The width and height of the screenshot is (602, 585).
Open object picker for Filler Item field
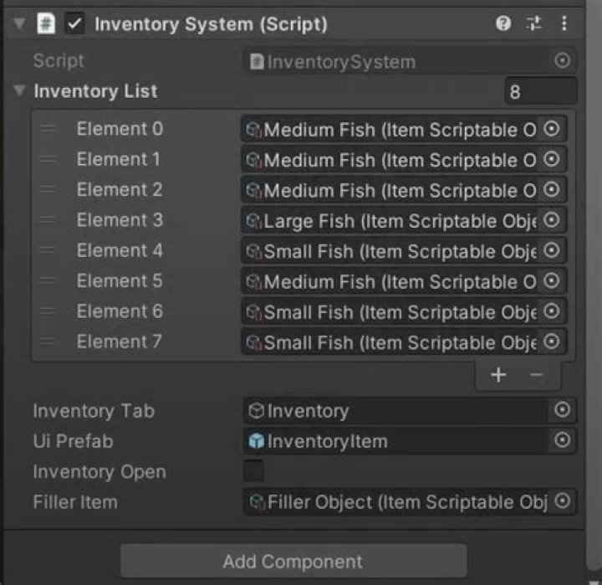[563, 501]
